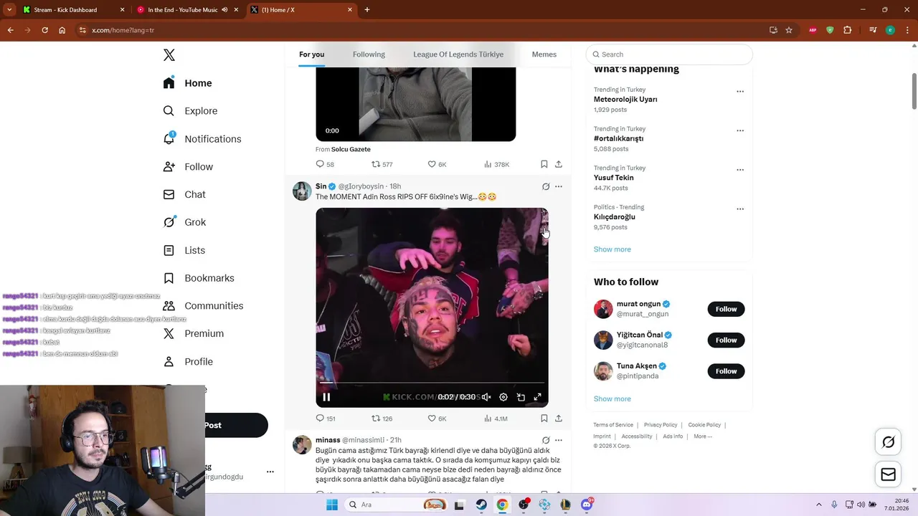
Task: Share the Solcu Gazete video post
Action: click(x=558, y=164)
